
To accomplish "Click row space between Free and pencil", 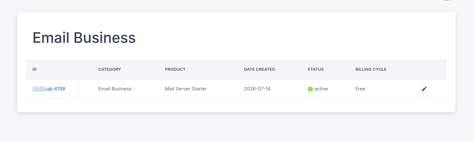I will 393,89.
